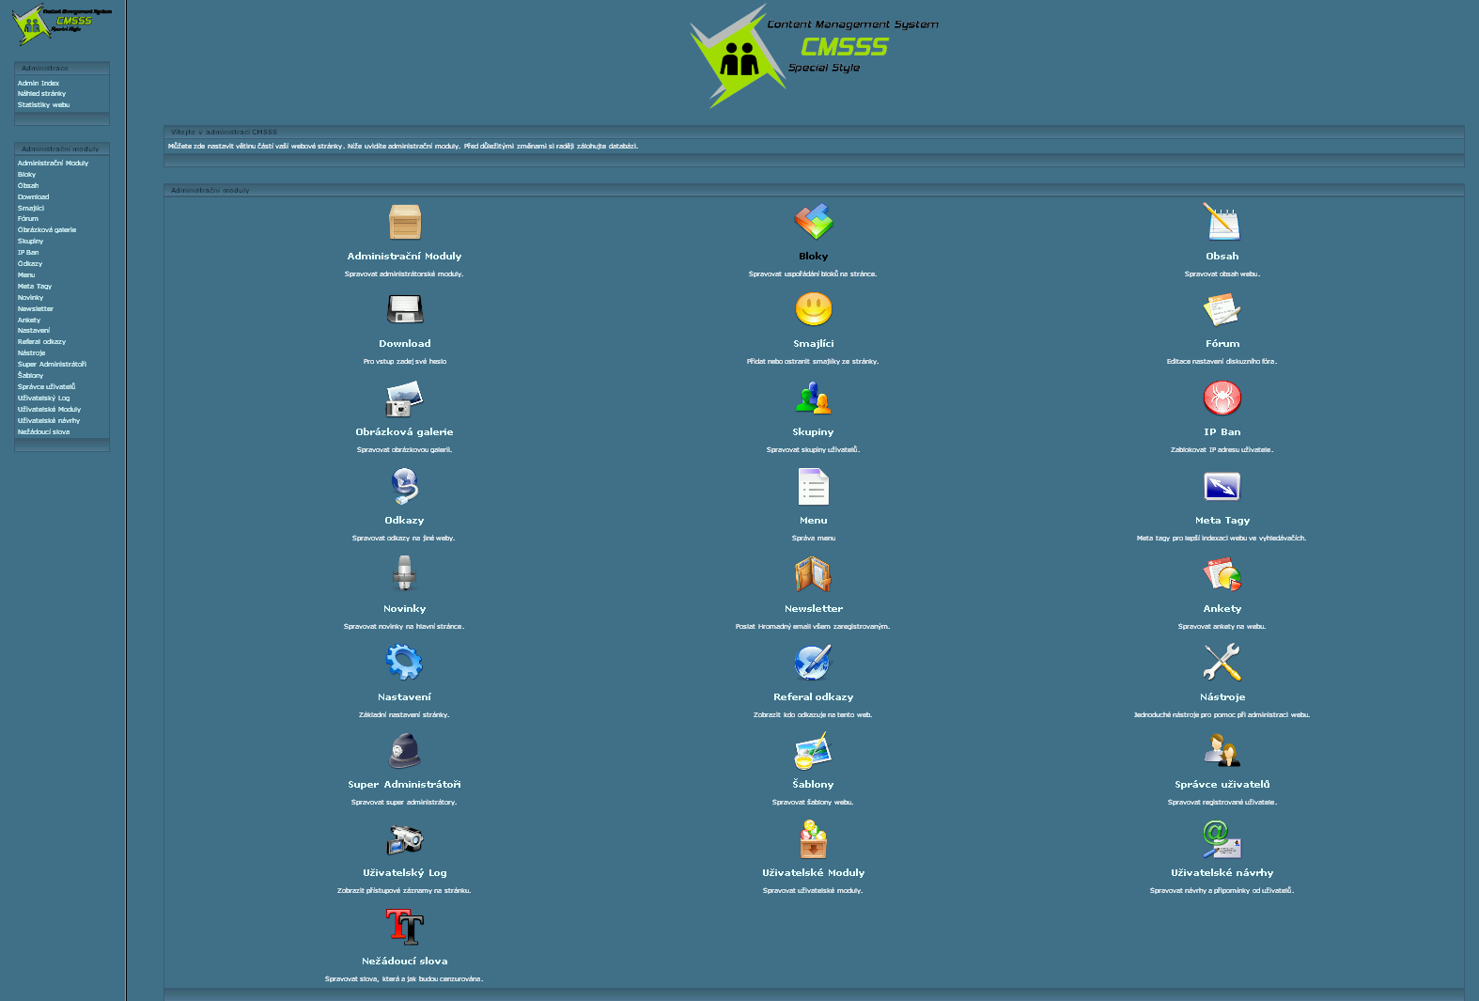Open the Nástroje wrench and screwdriver icon
The image size is (1479, 1001).
click(x=1222, y=663)
